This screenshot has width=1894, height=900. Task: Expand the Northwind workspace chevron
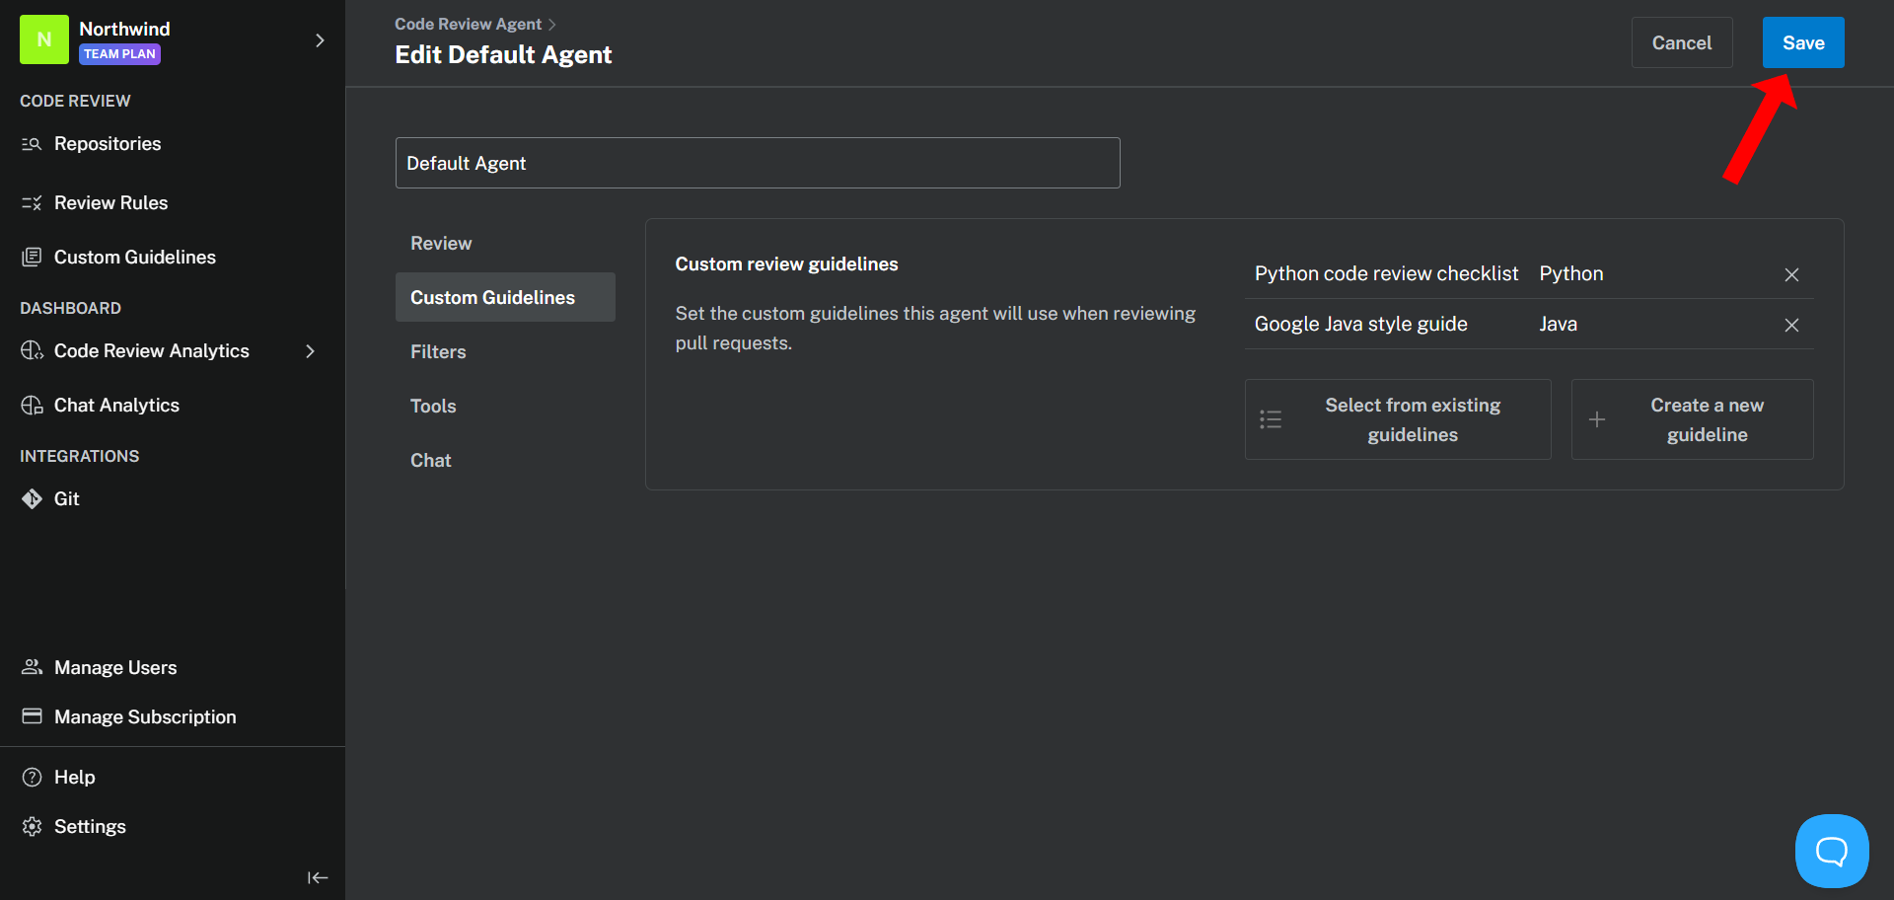pos(319,40)
